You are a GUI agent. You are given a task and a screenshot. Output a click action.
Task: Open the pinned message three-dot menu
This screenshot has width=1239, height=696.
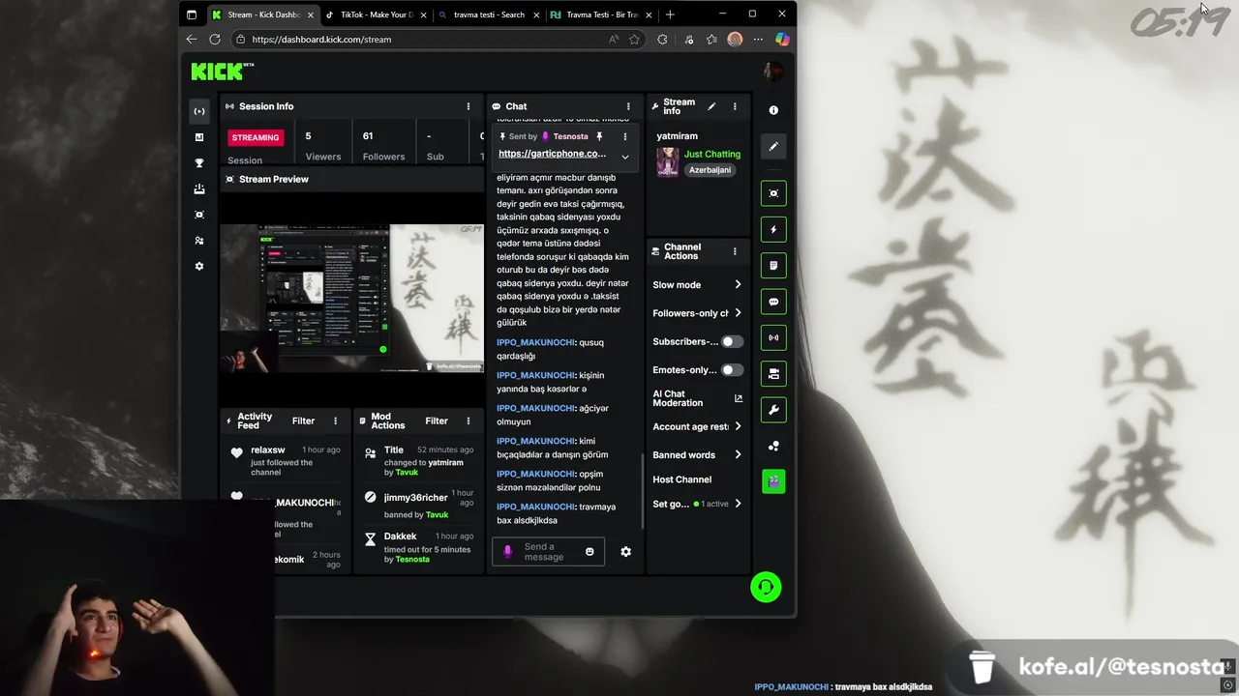click(625, 136)
